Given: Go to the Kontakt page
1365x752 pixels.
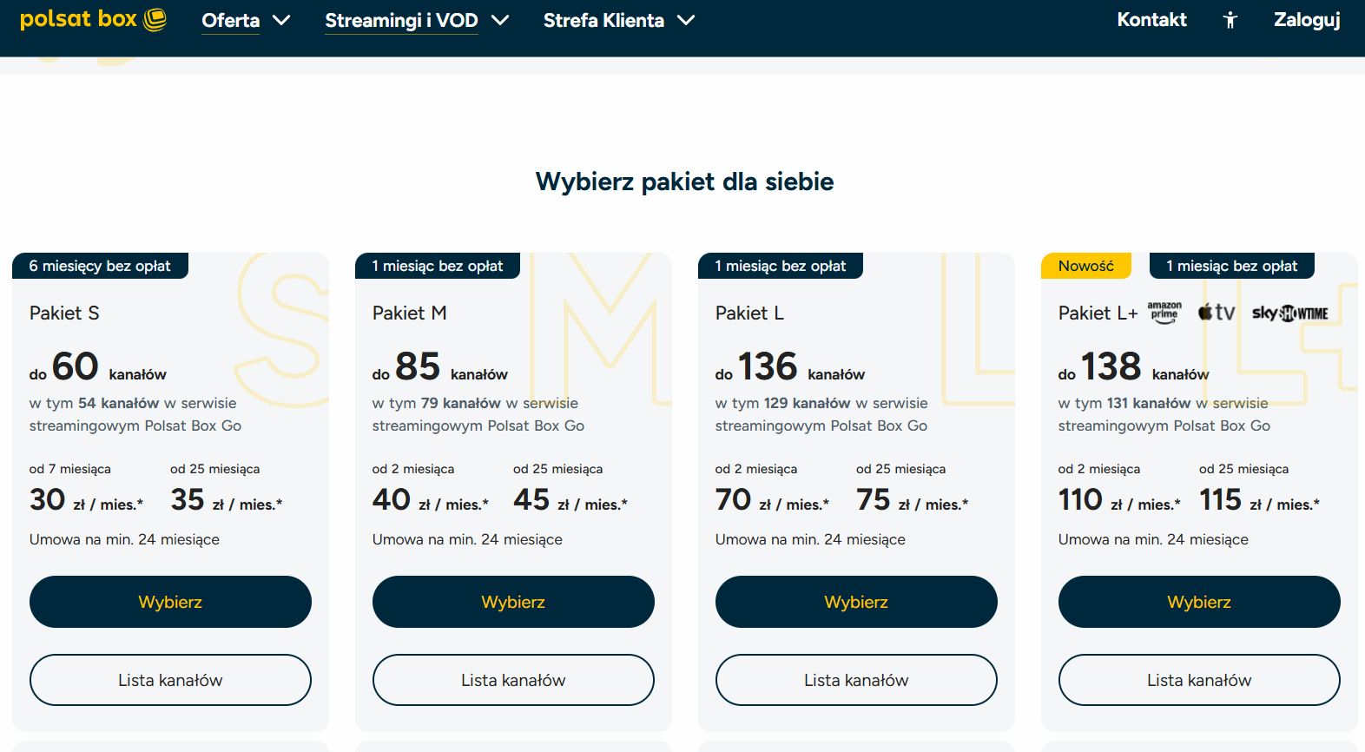Looking at the screenshot, I should pyautogui.click(x=1151, y=20).
